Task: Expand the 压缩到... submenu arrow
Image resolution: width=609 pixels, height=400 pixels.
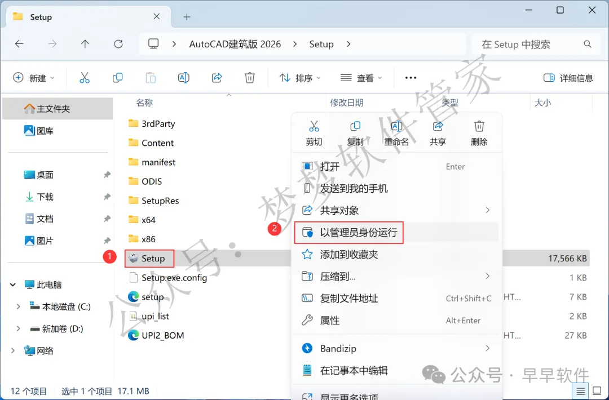Action: tap(487, 276)
